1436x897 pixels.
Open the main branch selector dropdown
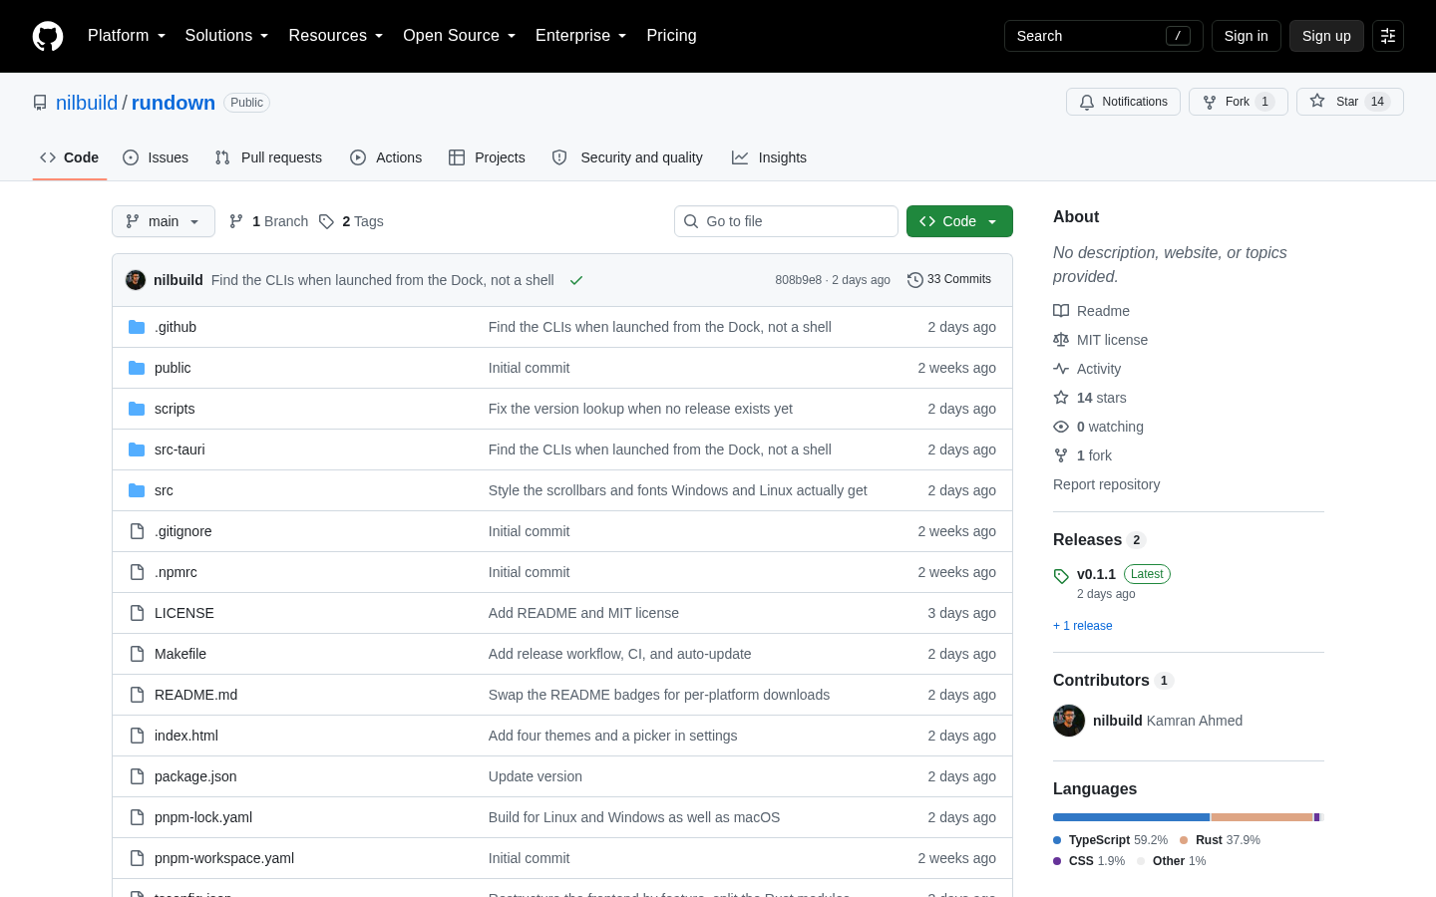coord(164,221)
